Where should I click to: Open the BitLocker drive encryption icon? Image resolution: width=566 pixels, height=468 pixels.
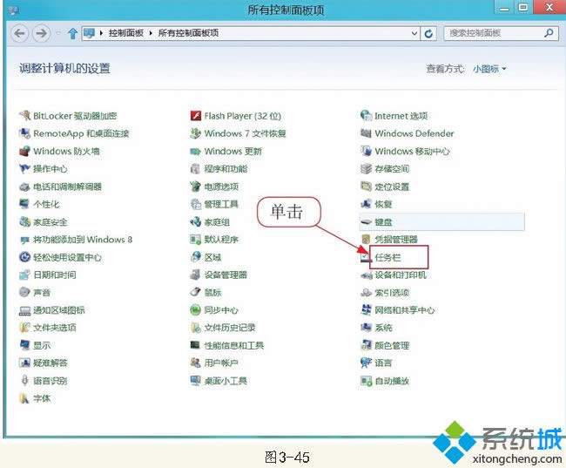(24, 116)
